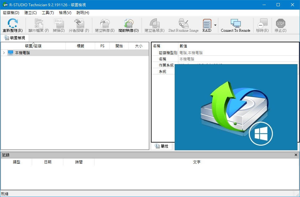This screenshot has height=197, width=300.
Task: Open the 磁碟機(D) menu
Action: click(11, 13)
